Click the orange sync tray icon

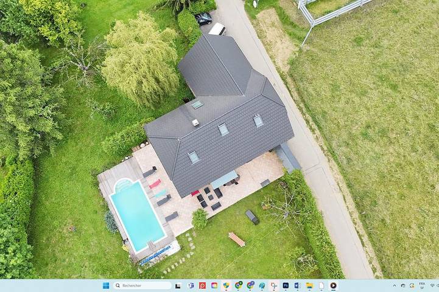[412, 285]
